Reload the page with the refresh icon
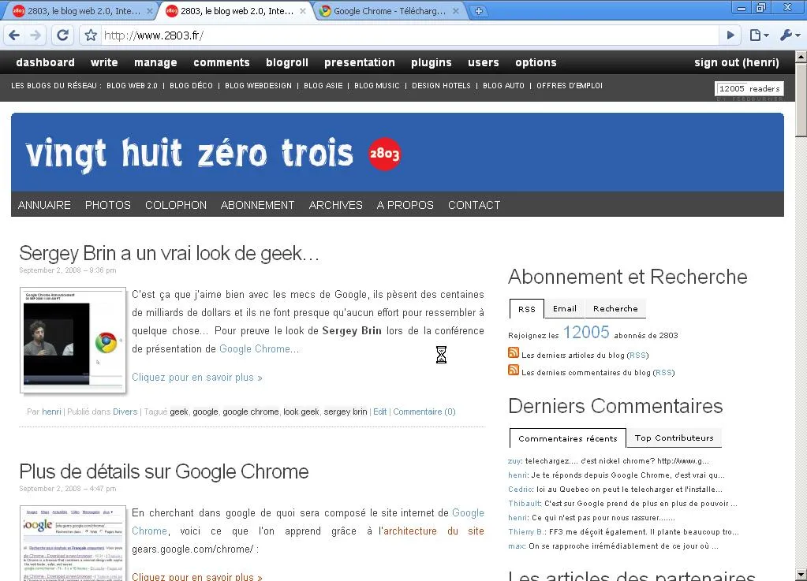 click(x=63, y=35)
